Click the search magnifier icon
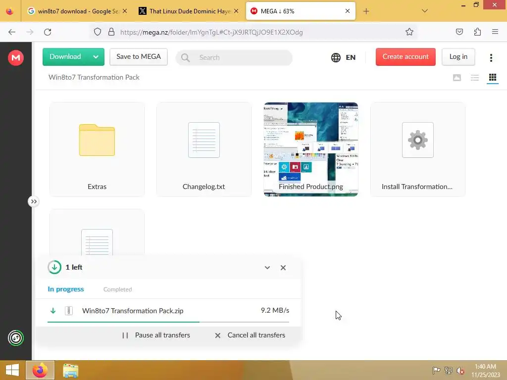Viewport: 507px width, 380px height. pyautogui.click(x=185, y=57)
